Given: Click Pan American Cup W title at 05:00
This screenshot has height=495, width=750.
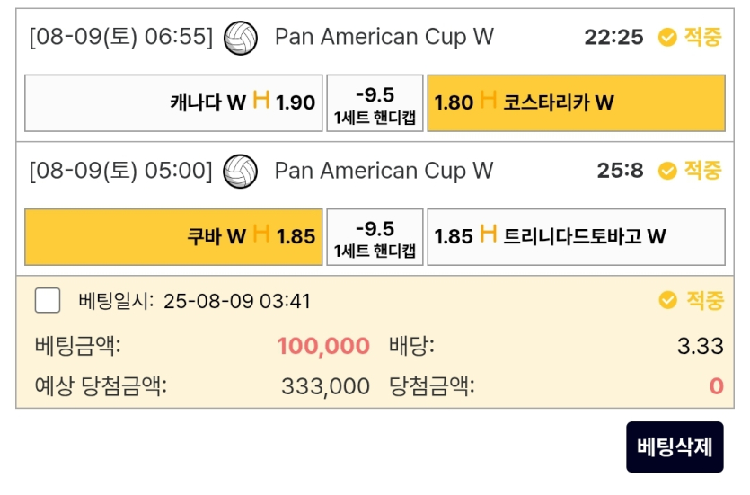Looking at the screenshot, I should (x=384, y=171).
